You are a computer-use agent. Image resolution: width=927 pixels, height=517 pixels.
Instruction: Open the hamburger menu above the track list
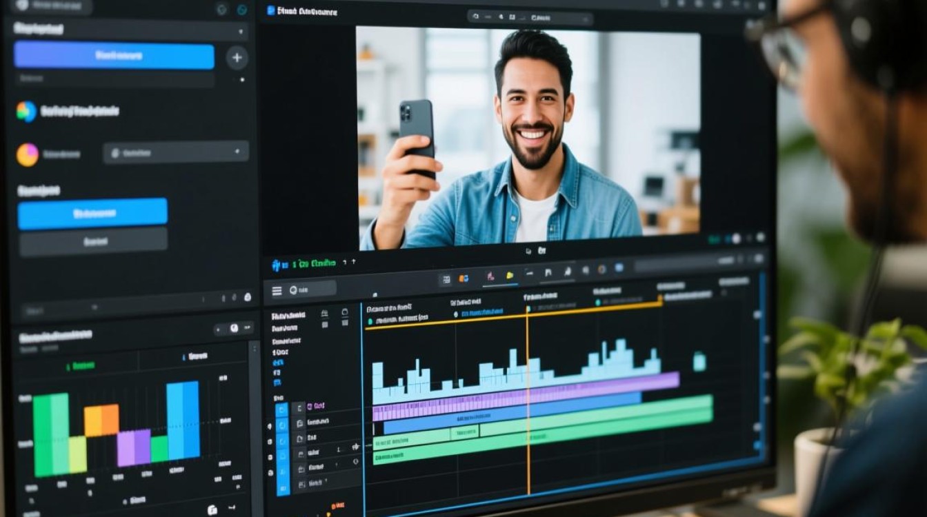pyautogui.click(x=277, y=291)
